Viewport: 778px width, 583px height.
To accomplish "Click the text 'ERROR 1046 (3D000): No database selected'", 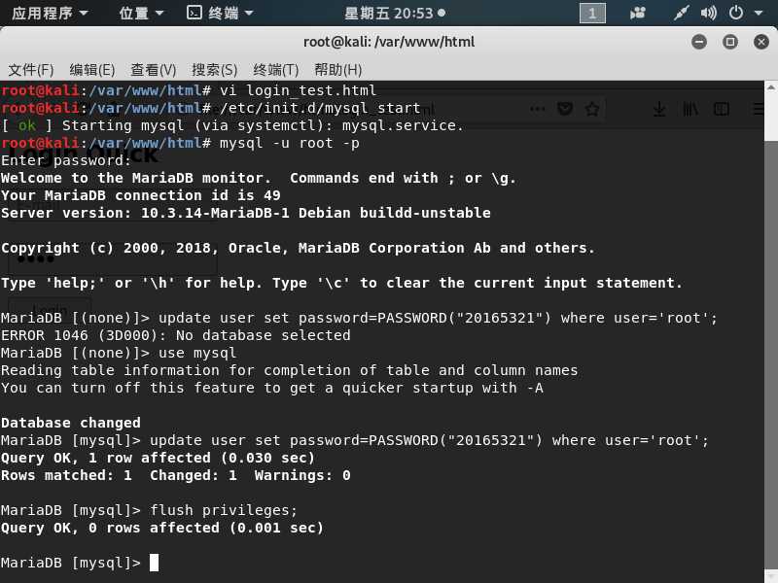I will pos(176,335).
